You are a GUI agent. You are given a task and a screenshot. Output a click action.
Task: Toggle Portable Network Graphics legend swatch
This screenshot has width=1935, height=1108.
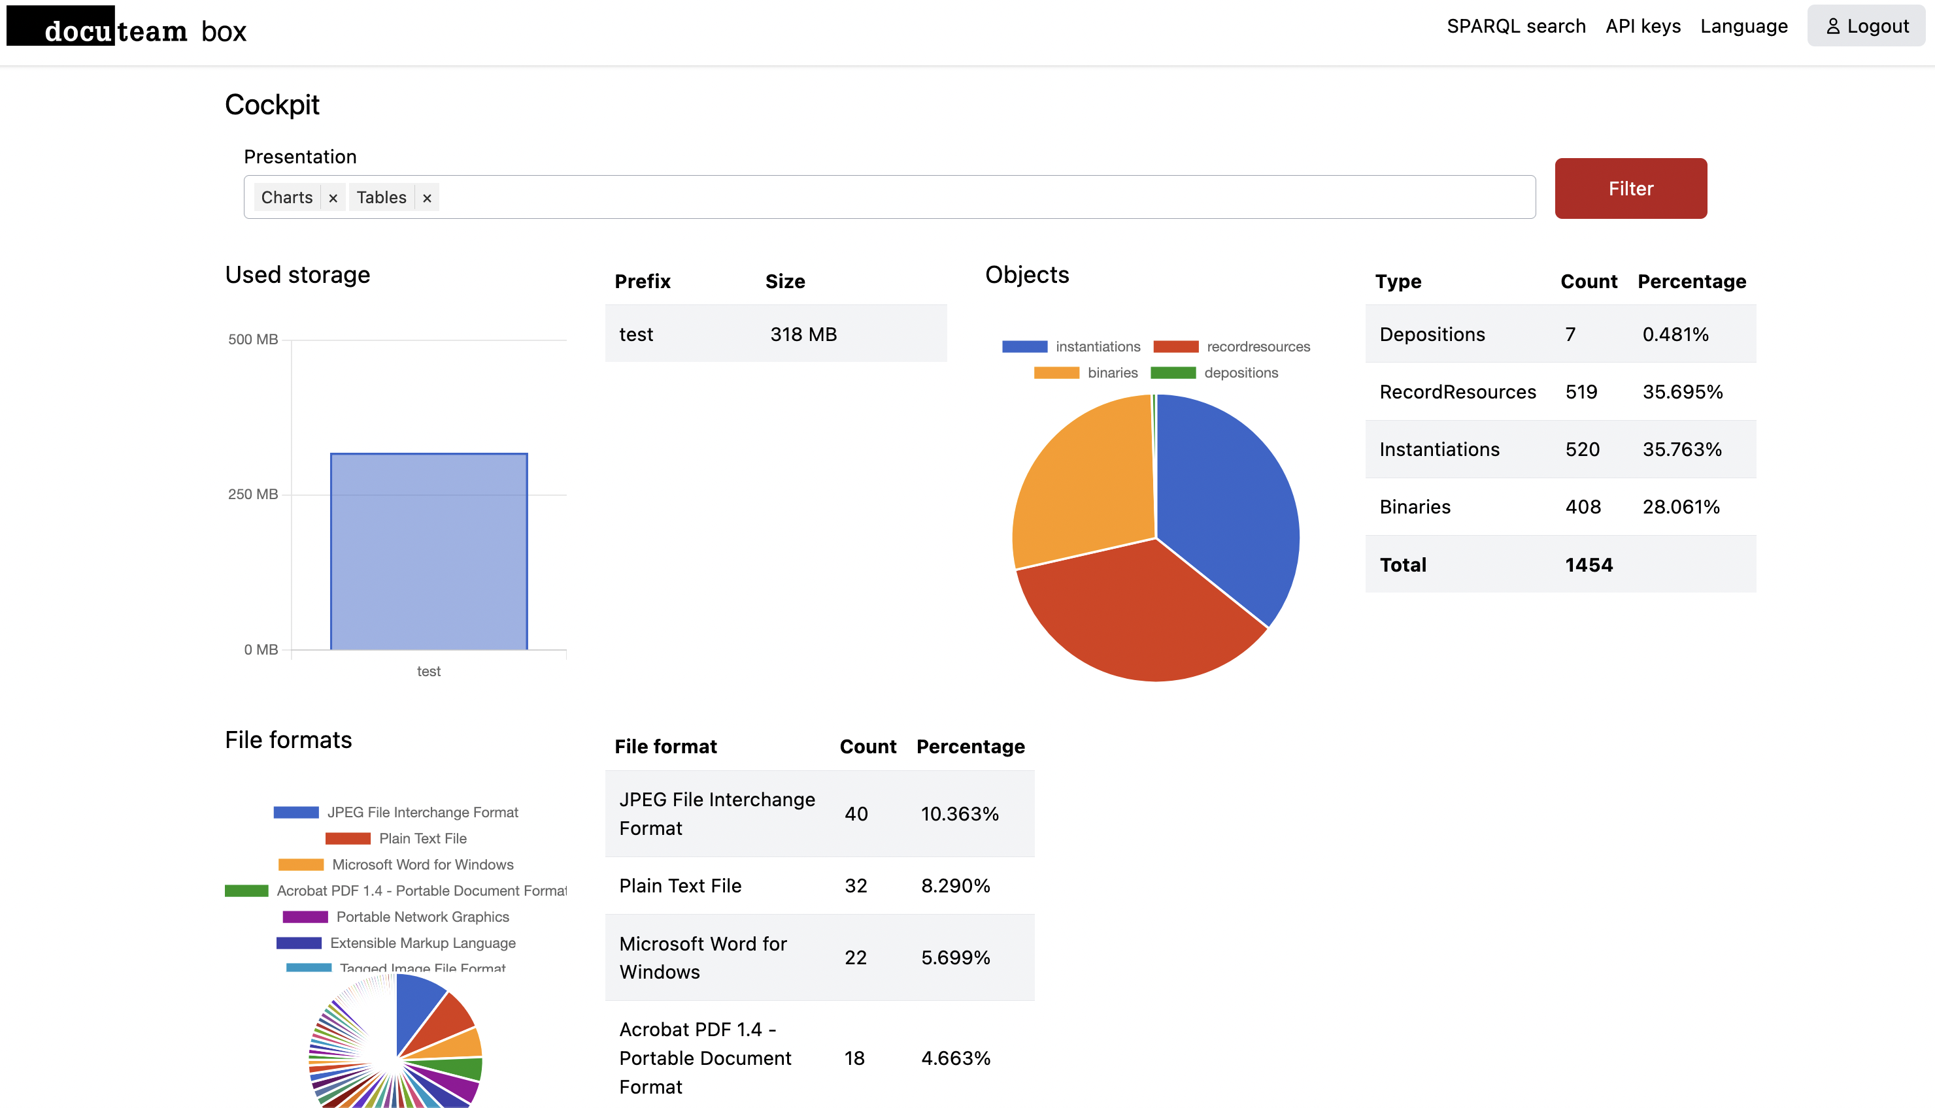point(305,917)
